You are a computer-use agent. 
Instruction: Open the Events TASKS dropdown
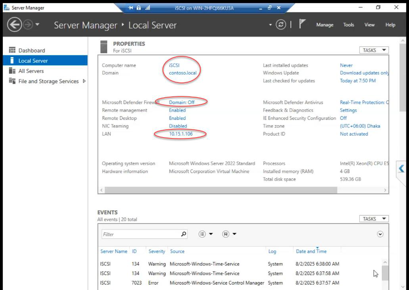pos(374,219)
